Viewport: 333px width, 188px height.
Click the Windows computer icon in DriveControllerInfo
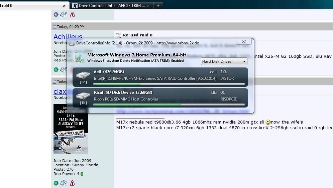[x=78, y=57]
